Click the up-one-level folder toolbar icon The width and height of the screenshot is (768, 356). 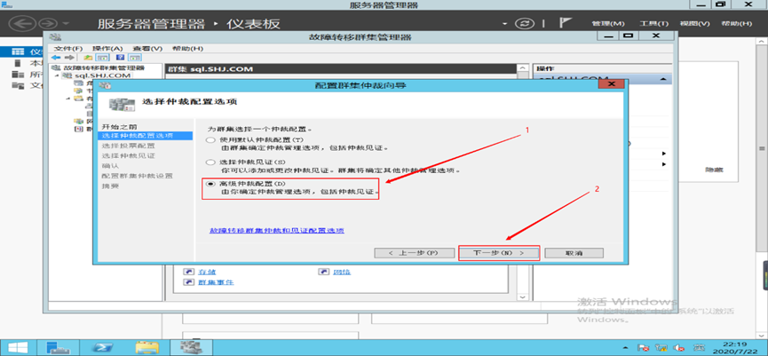pos(89,58)
